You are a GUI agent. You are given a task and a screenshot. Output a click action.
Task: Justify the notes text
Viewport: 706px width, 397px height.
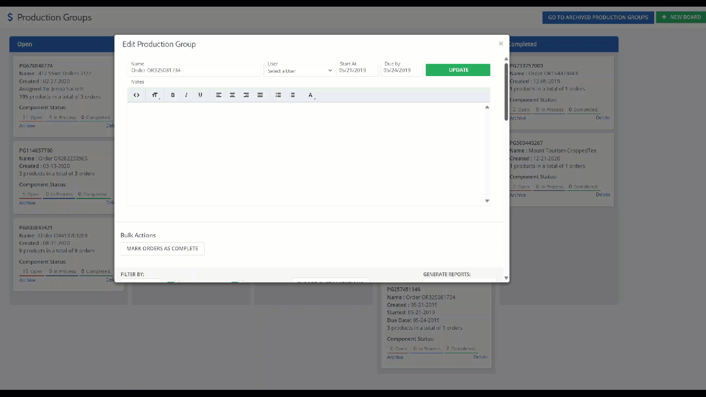pos(260,95)
